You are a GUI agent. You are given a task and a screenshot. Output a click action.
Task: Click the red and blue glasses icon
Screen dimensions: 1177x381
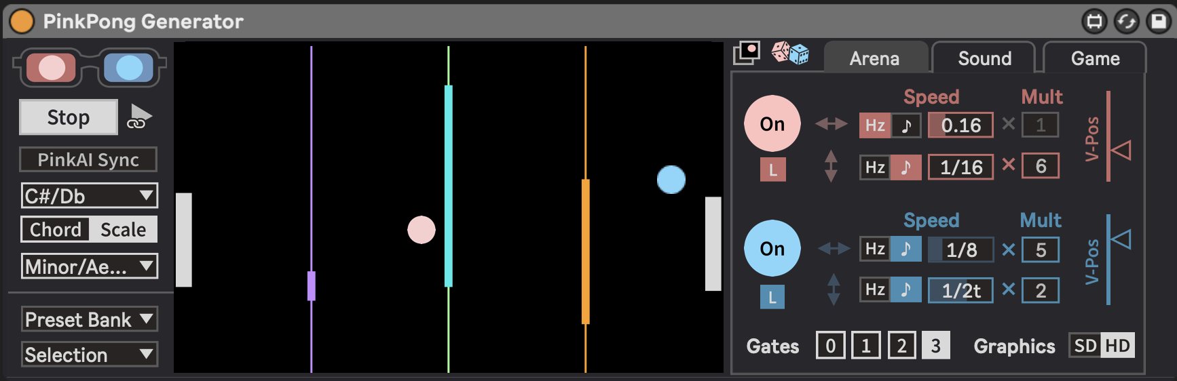click(x=90, y=68)
